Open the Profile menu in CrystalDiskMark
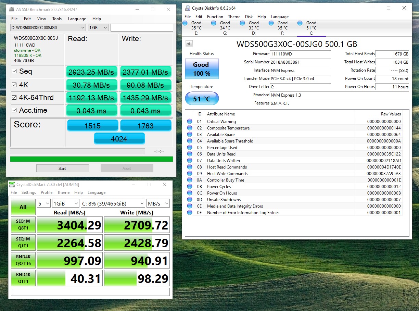 tap(47, 192)
